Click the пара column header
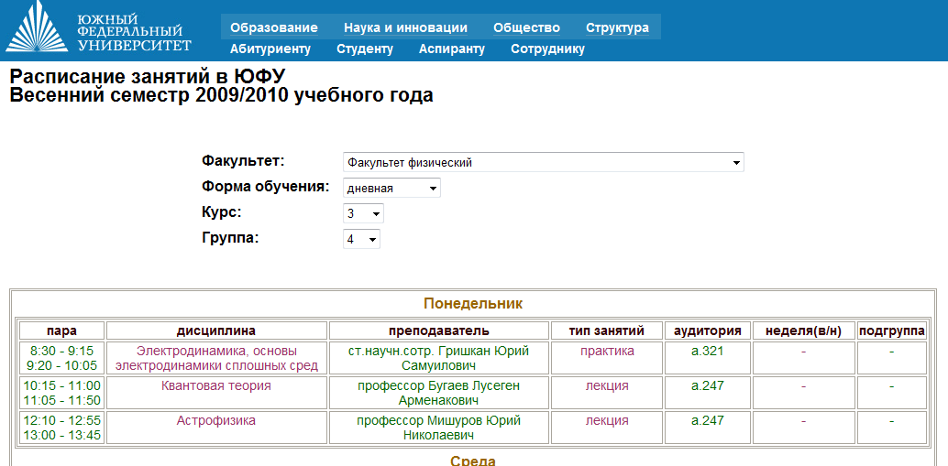This screenshot has width=948, height=466. point(61,331)
